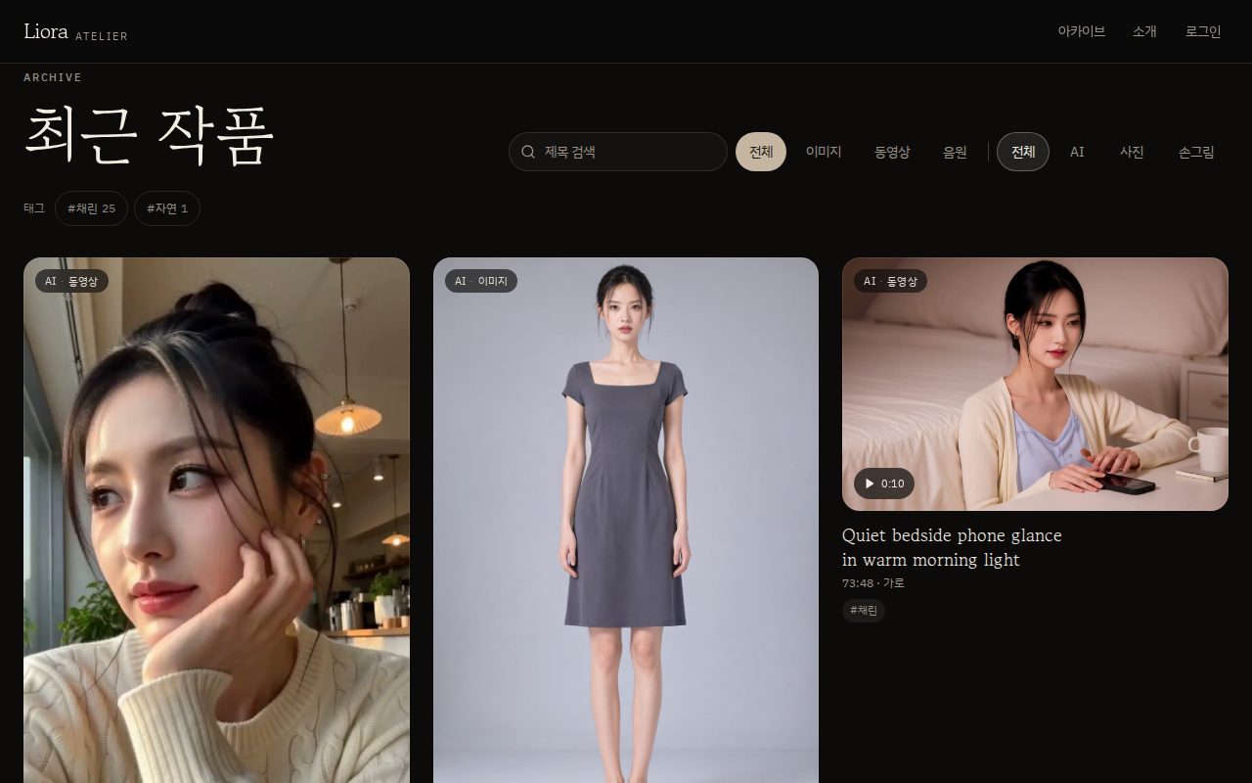Select the #자연 1 tag chip
1252x783 pixels.
pos(167,208)
